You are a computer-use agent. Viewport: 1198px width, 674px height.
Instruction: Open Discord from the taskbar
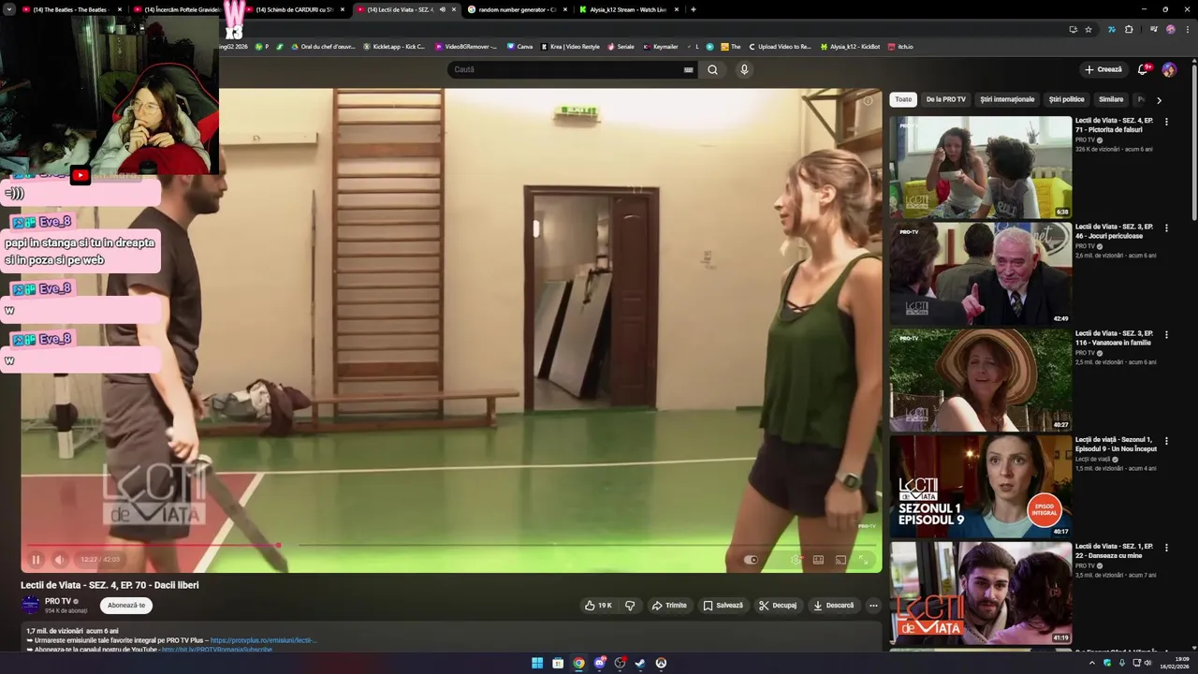pos(599,663)
